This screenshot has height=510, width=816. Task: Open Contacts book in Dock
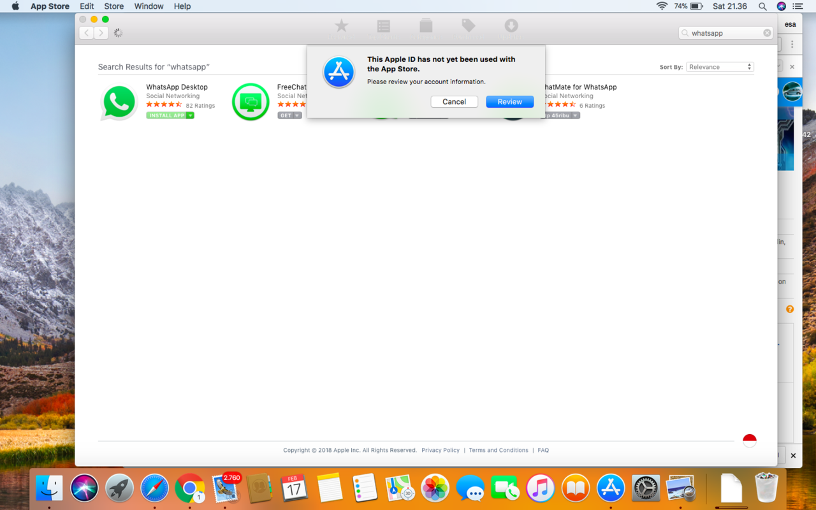(x=259, y=489)
